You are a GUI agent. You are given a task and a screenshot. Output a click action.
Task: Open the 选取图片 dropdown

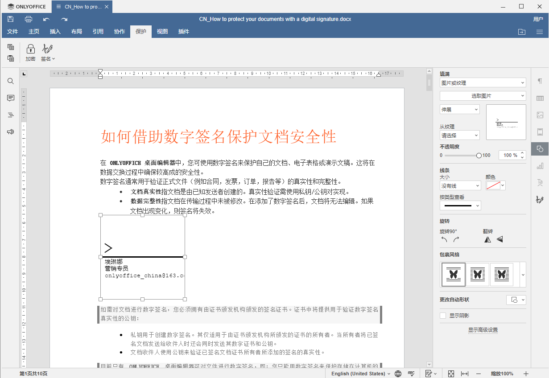click(483, 96)
